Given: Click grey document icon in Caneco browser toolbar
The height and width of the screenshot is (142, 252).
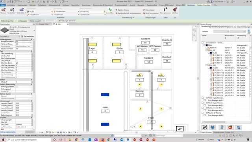Looking at the screenshot, I should tap(222, 127).
